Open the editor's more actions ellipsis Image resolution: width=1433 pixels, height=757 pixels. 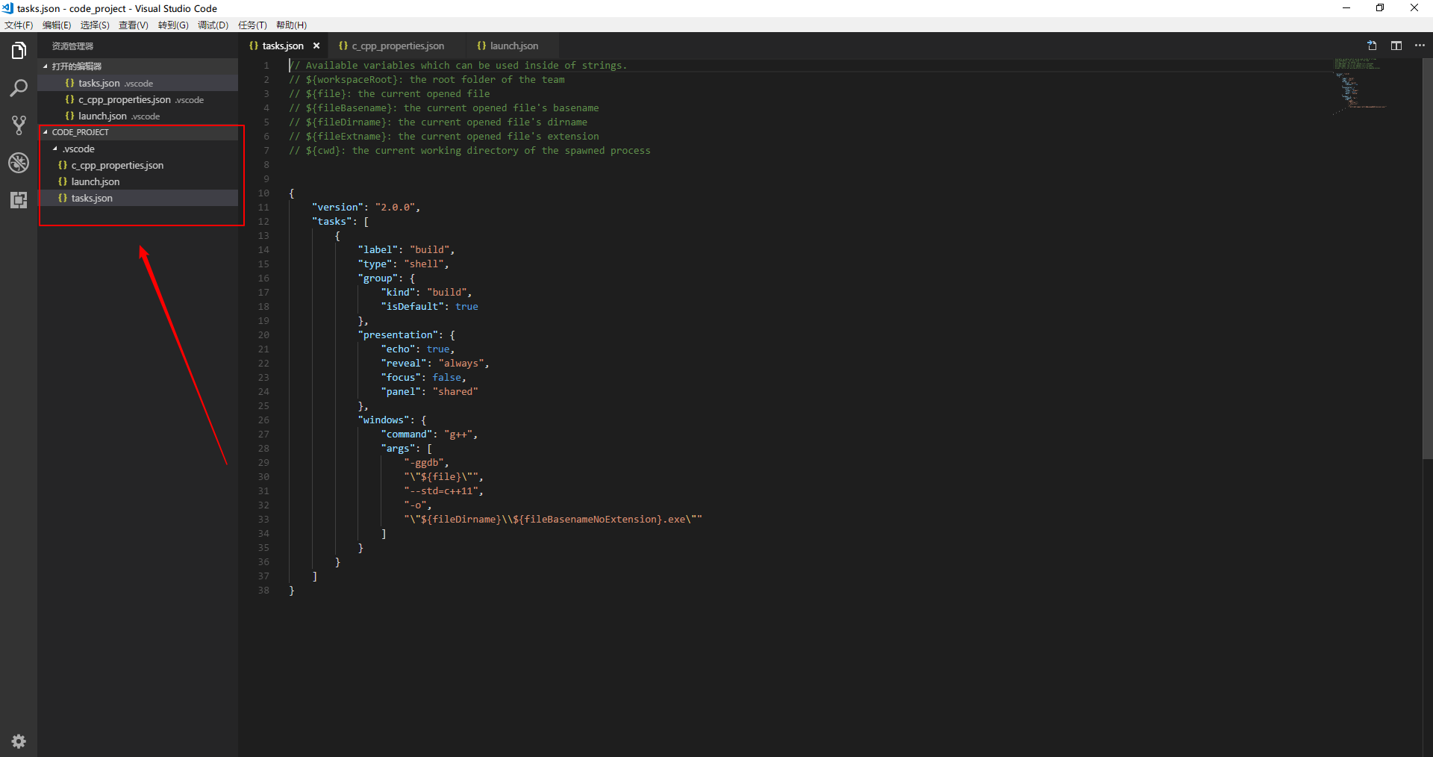coord(1420,46)
